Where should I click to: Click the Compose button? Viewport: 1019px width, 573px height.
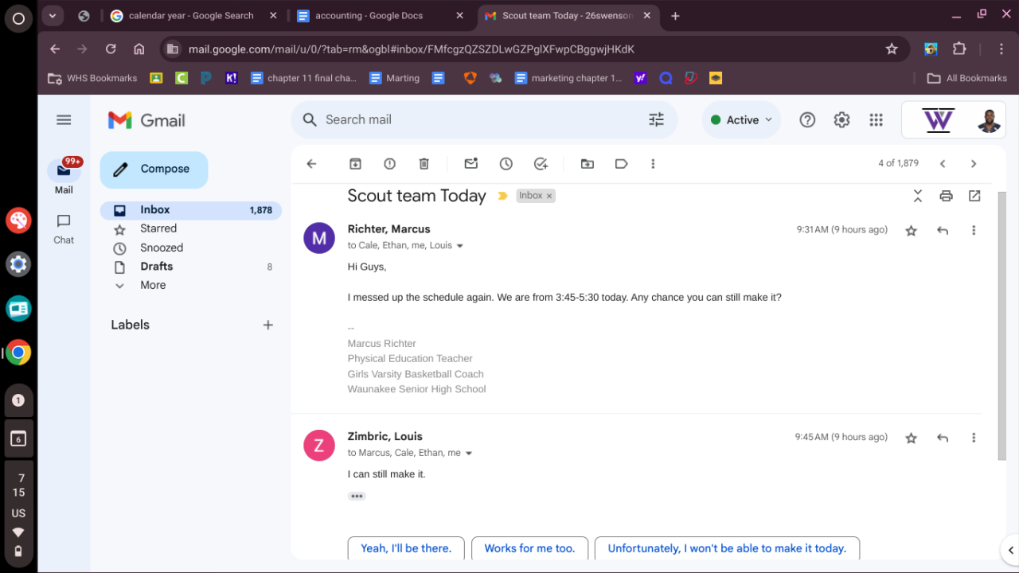[x=154, y=170]
